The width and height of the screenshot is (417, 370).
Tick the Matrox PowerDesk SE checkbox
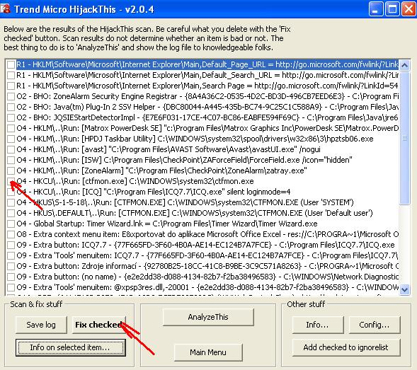pyautogui.click(x=11, y=128)
